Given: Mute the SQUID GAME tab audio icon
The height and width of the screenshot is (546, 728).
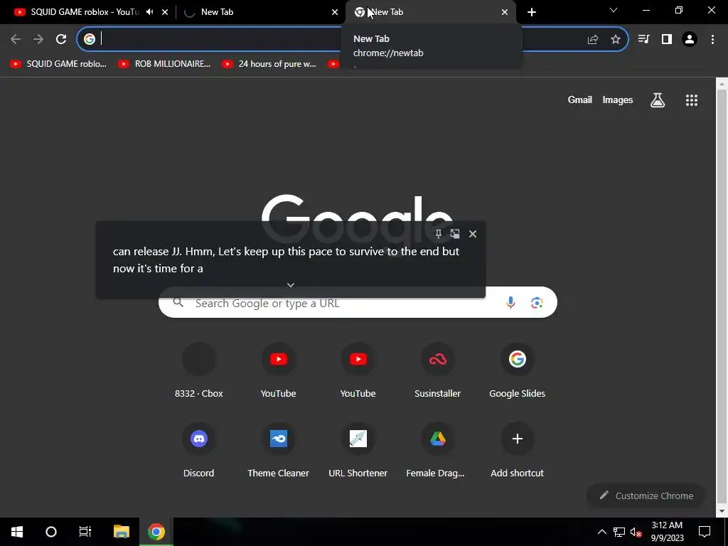Looking at the screenshot, I should click(x=149, y=12).
